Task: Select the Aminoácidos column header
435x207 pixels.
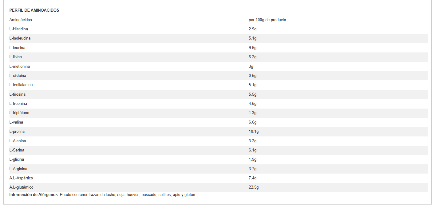Action: coord(21,20)
